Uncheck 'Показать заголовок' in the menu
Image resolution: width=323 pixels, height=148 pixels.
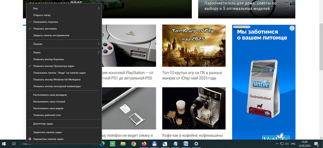[x=45, y=29]
